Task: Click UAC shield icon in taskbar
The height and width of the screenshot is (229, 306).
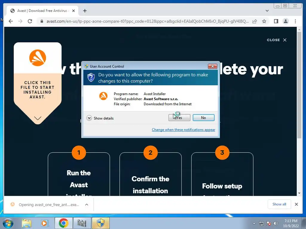Action: pyautogui.click(x=100, y=223)
